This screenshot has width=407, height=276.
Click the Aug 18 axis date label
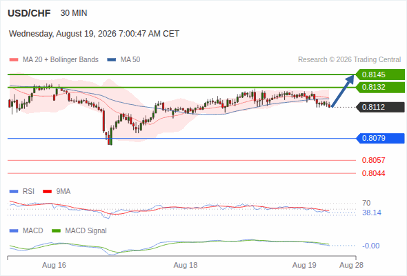(186, 265)
